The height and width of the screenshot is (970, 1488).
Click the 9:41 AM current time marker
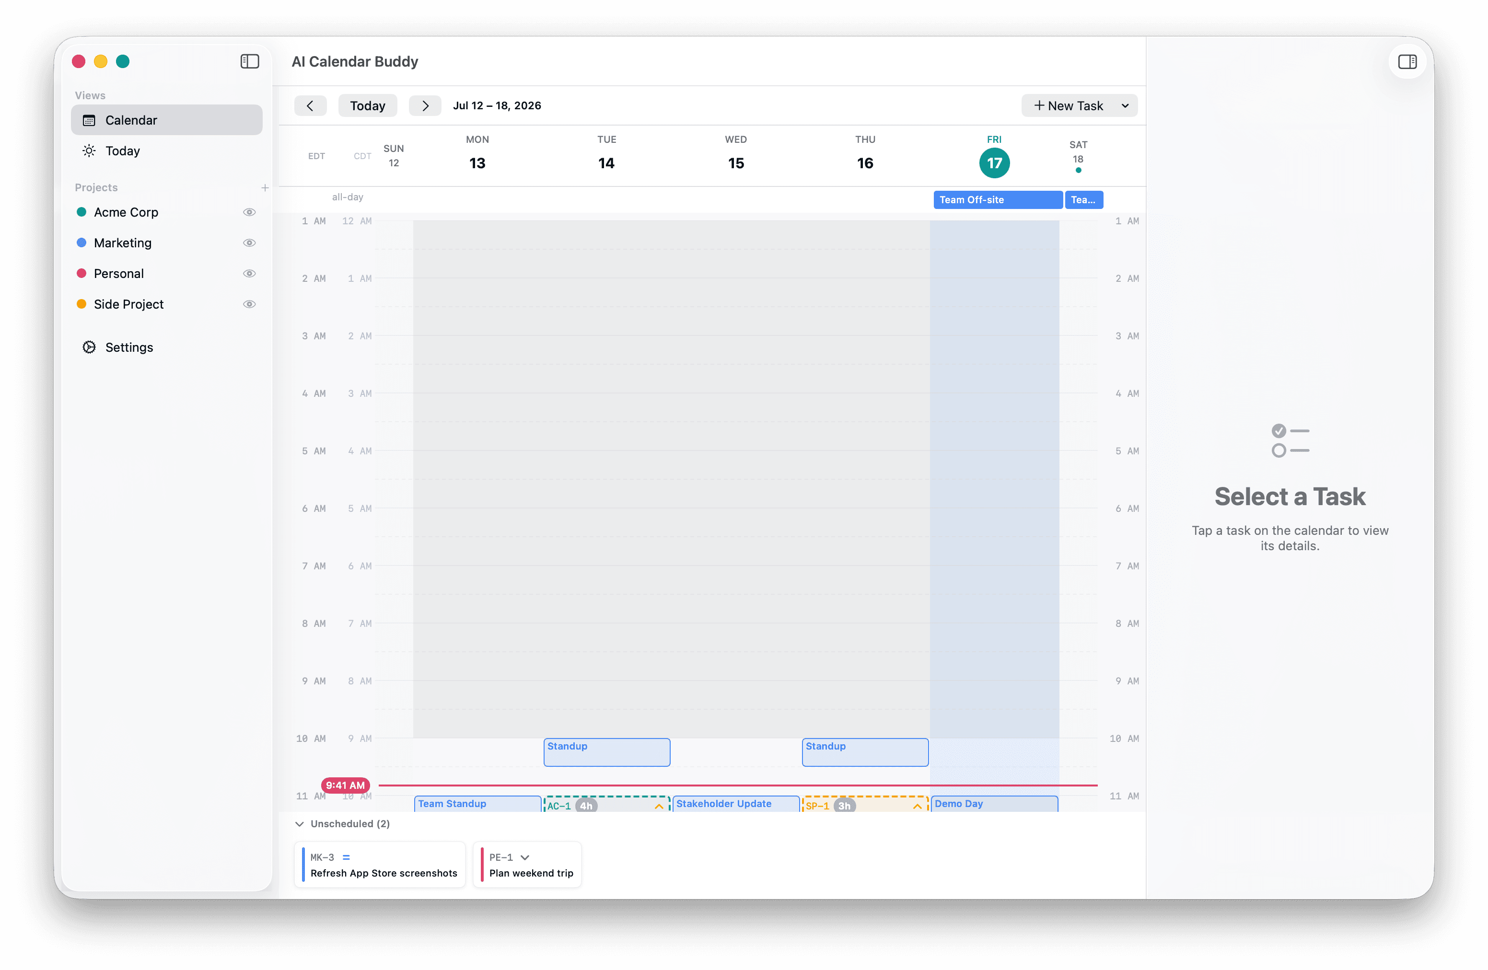coord(345,785)
